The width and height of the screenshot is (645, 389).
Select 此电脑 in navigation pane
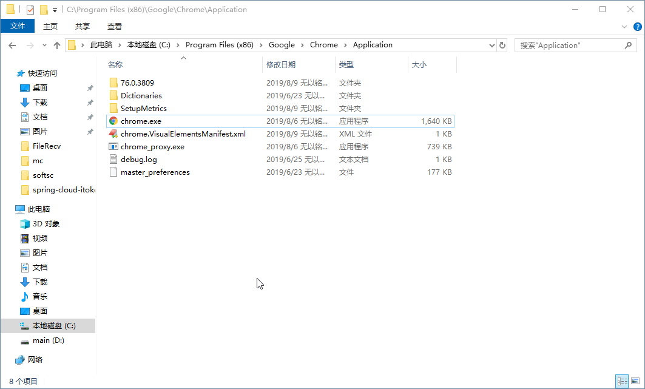click(33, 209)
